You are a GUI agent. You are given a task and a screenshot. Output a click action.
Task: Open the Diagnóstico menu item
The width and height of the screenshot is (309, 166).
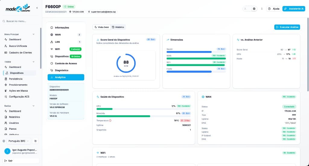[66, 70]
